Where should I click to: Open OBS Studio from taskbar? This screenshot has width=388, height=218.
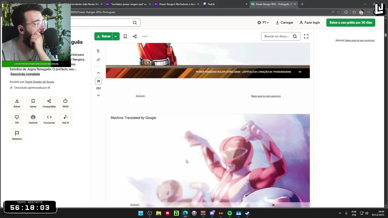coord(150,213)
